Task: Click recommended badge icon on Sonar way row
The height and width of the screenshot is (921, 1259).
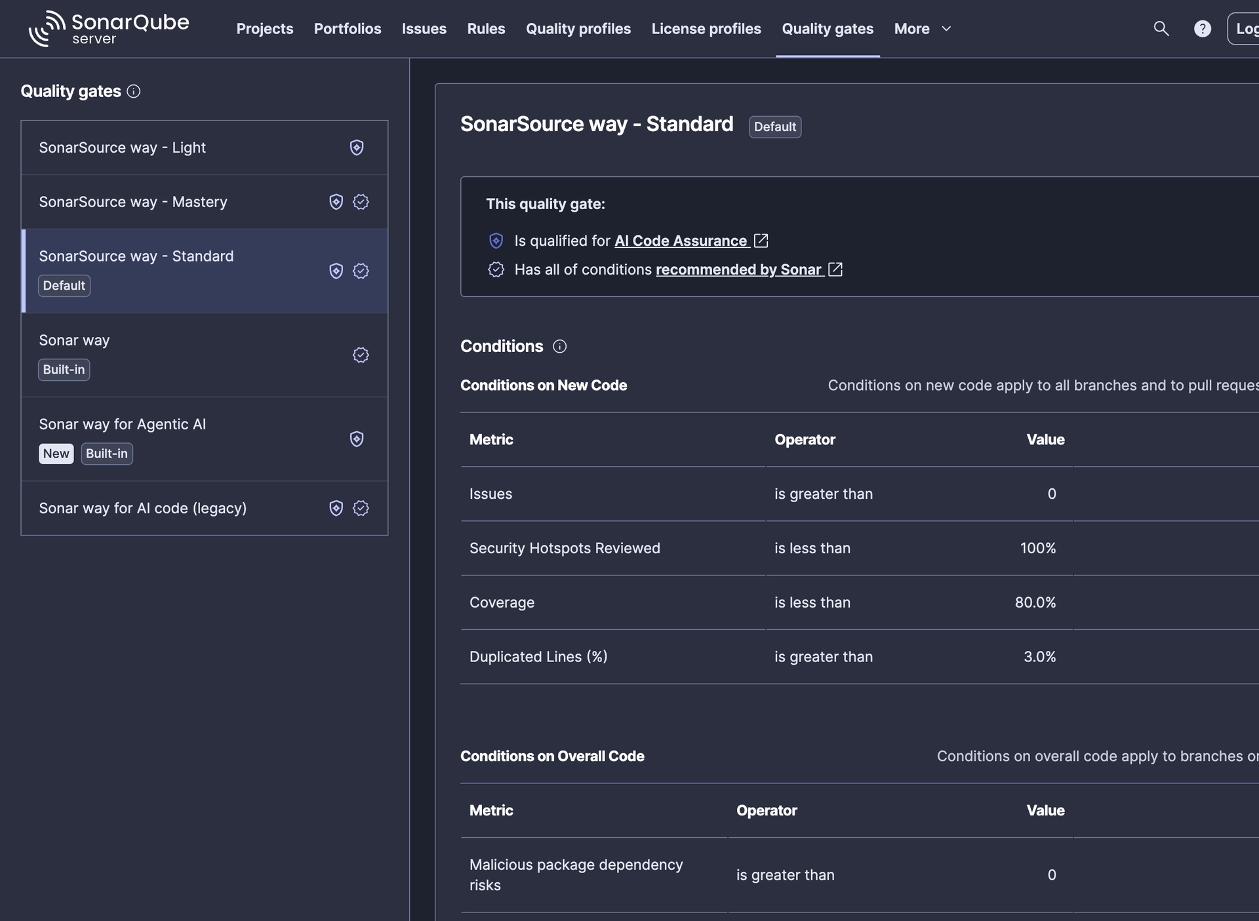Action: [x=361, y=355]
